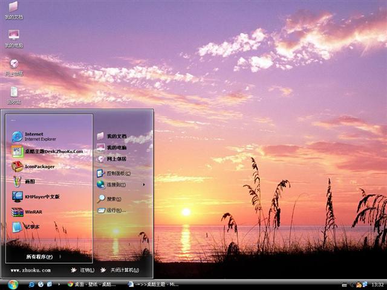Open 我的文档 desktop icon

click(x=13, y=9)
